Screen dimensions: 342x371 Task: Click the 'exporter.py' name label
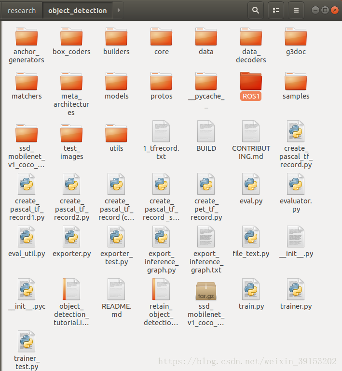(x=71, y=254)
